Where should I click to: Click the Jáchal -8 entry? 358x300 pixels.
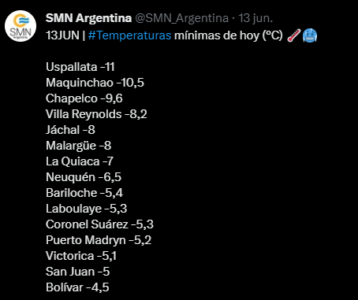[70, 130]
